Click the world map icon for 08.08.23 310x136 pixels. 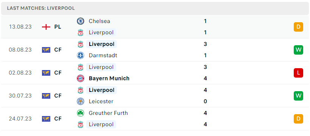(46, 50)
